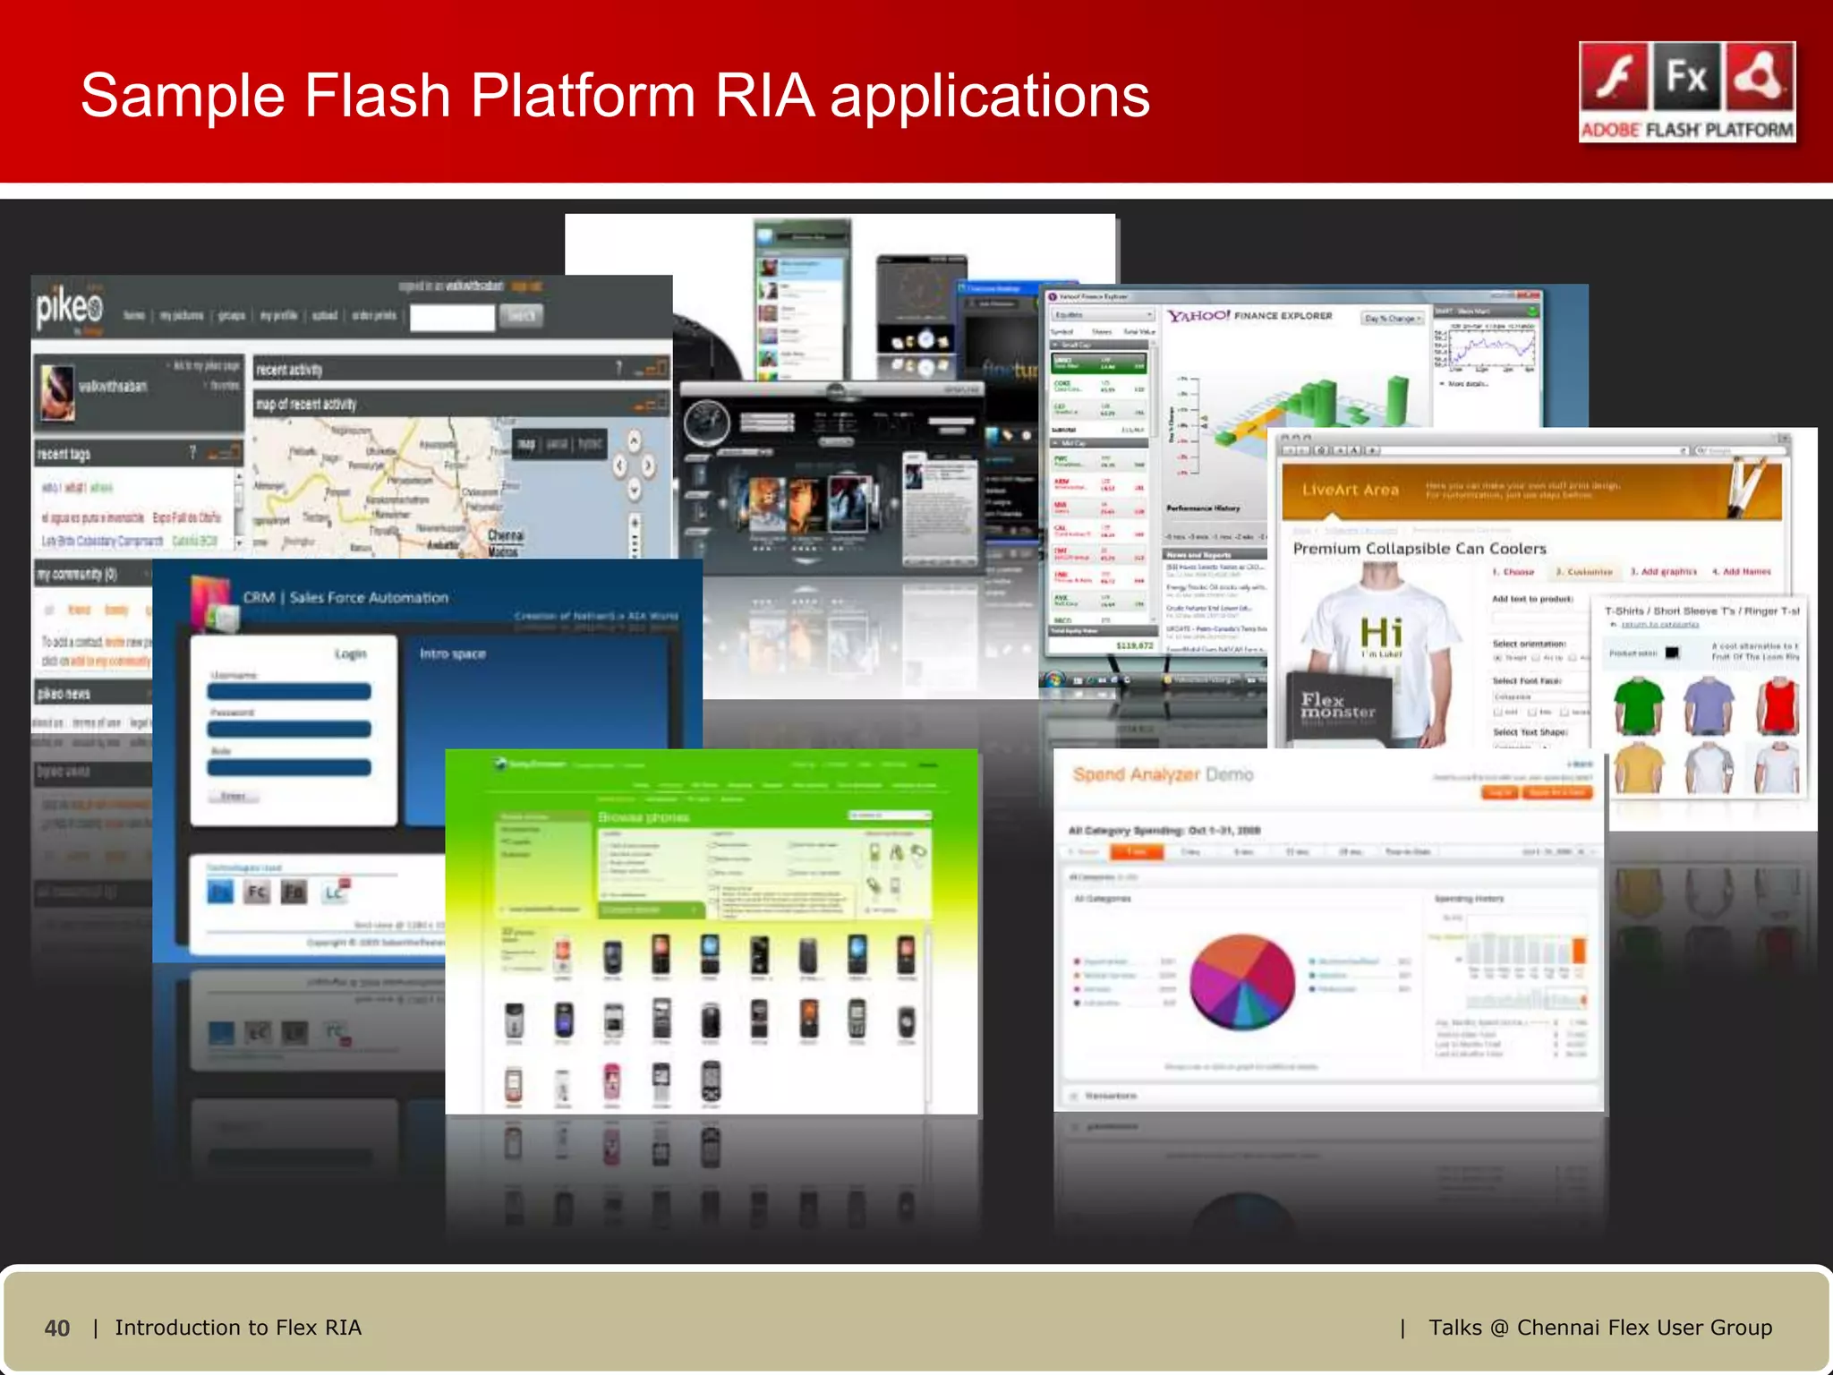Open the Equities dropdown in Yahoo Finance

click(1104, 315)
